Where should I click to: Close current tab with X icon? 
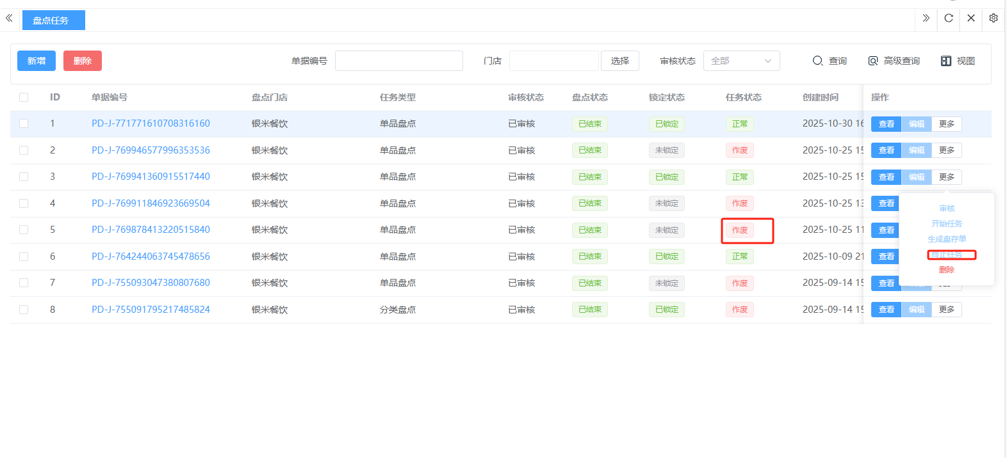coord(971,19)
